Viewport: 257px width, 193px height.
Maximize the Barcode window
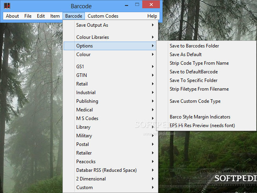click(x=137, y=5)
